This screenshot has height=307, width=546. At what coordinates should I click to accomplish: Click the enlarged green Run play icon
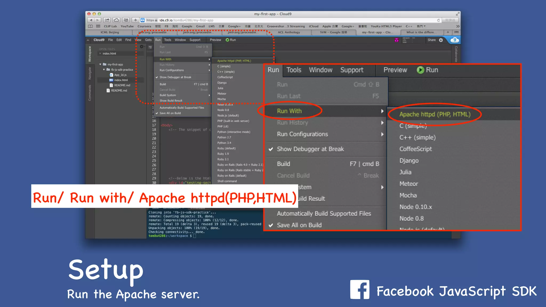point(420,70)
